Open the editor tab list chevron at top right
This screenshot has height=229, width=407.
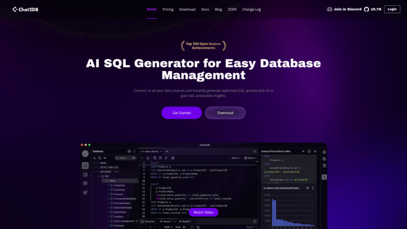(254, 152)
